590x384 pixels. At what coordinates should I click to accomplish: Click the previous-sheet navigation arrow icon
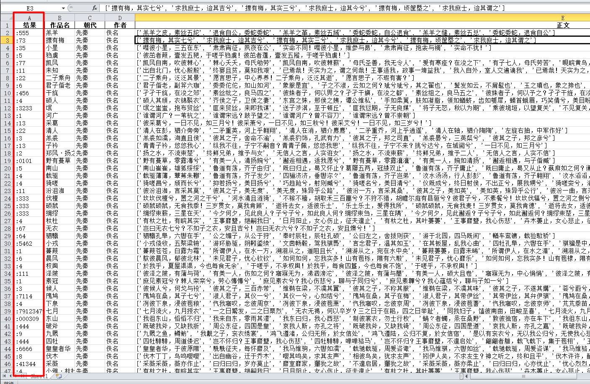pos(10,376)
